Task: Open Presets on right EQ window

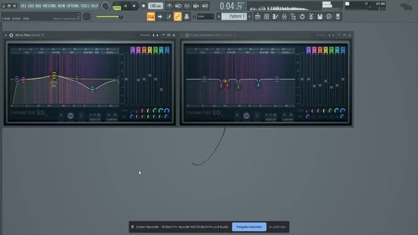Action: pos(321,35)
